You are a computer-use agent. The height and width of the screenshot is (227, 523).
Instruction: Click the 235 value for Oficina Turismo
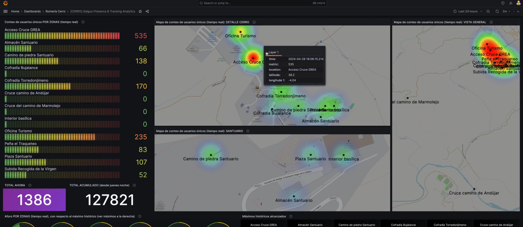[141, 137]
